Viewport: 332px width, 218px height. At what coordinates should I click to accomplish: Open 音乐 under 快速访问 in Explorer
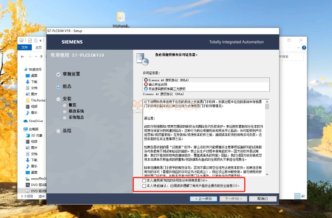click(x=32, y=113)
